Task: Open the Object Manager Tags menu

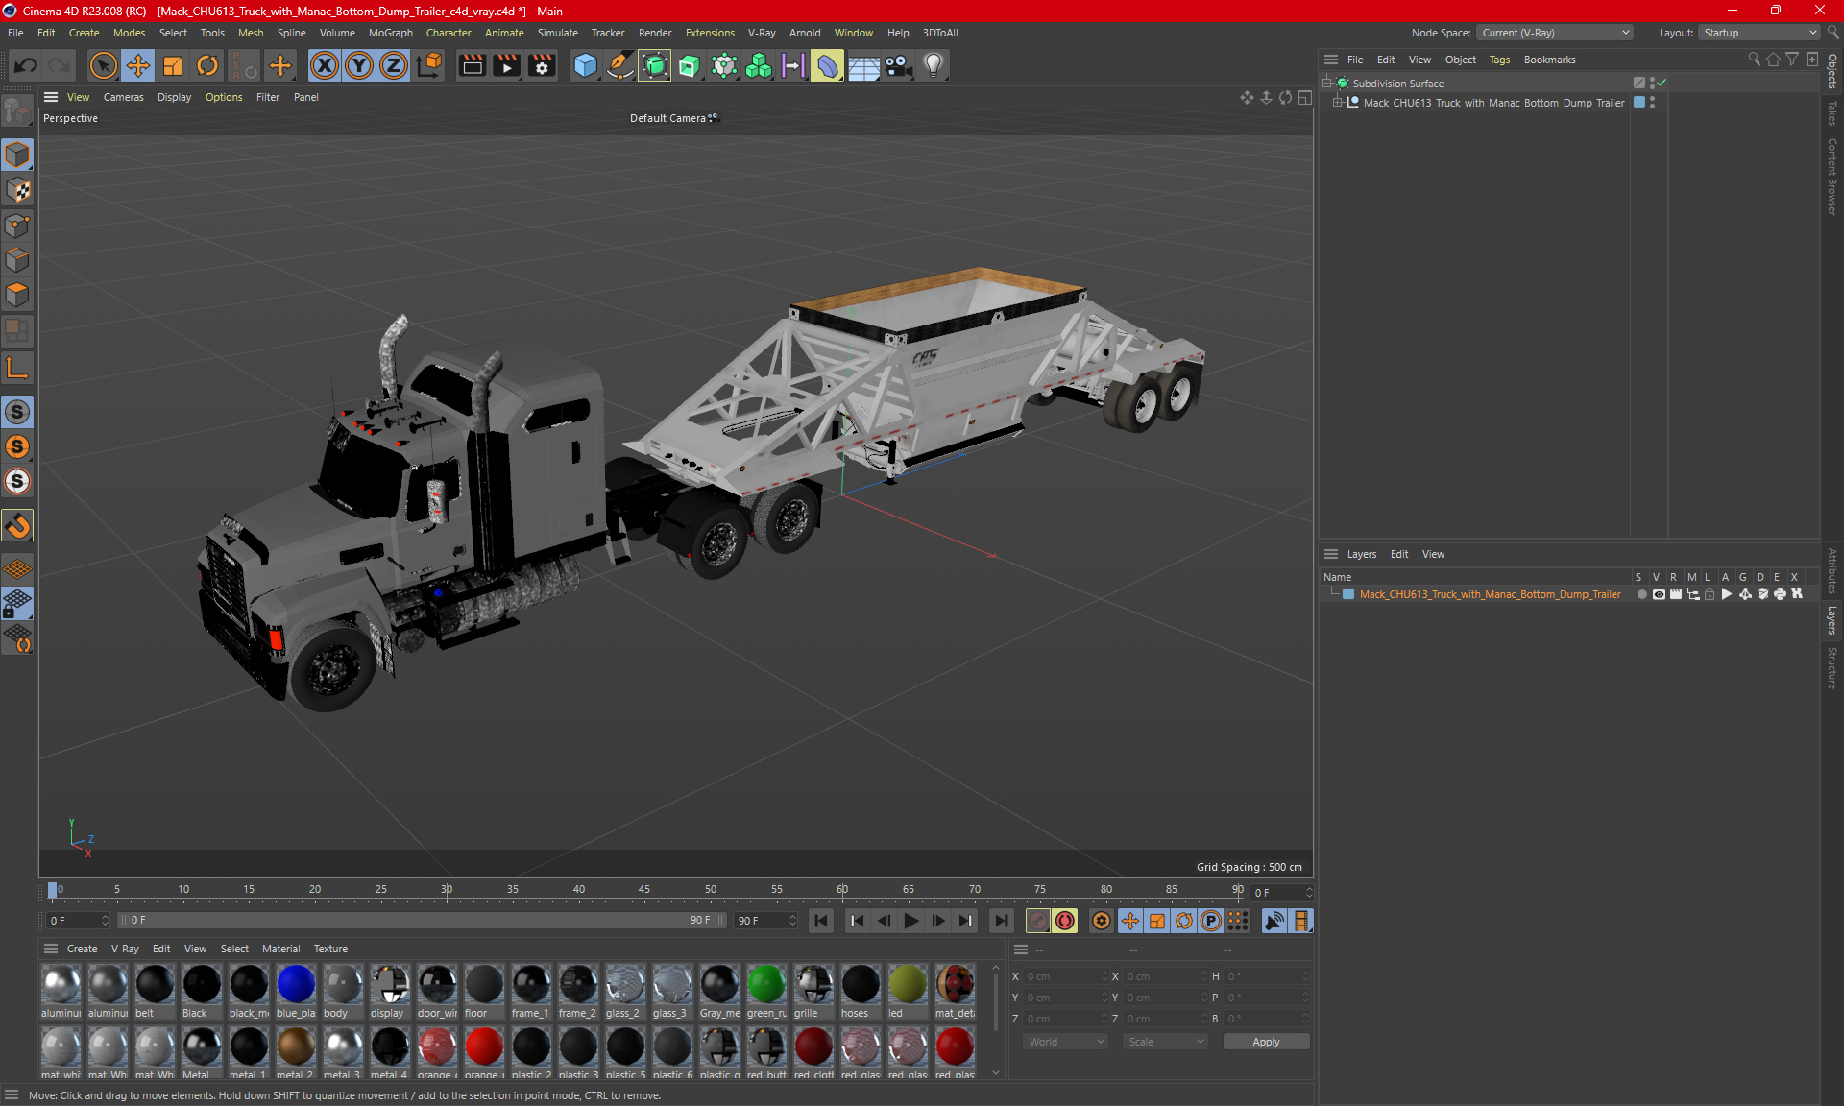Action: (x=1499, y=60)
